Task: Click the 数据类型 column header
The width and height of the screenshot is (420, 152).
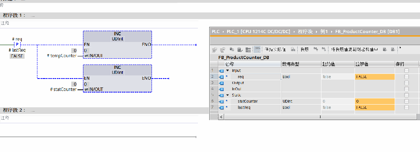Action: click(301, 64)
